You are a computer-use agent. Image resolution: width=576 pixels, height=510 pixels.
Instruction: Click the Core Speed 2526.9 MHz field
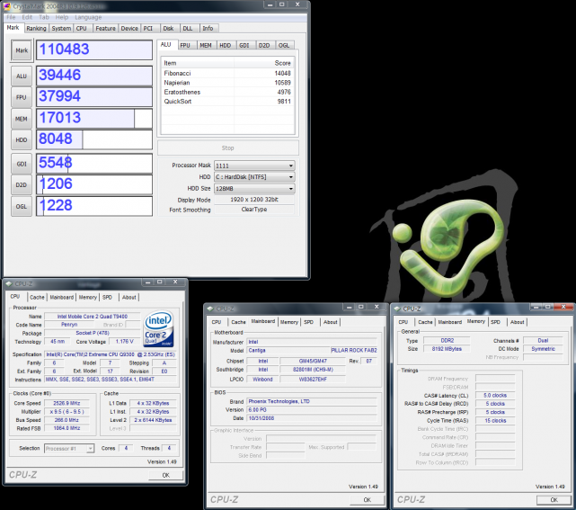tap(66, 403)
